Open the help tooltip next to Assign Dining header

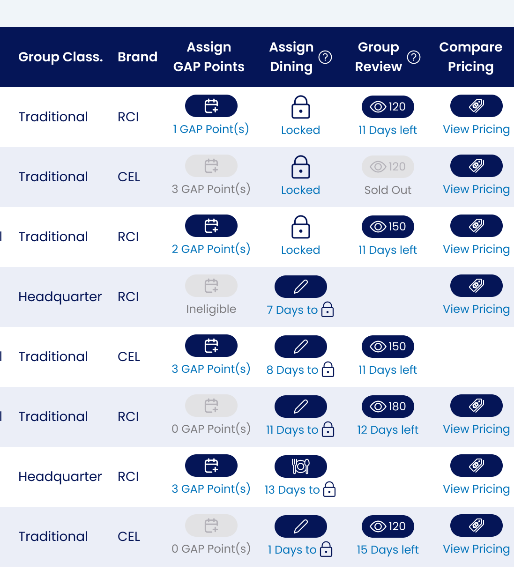pos(326,57)
